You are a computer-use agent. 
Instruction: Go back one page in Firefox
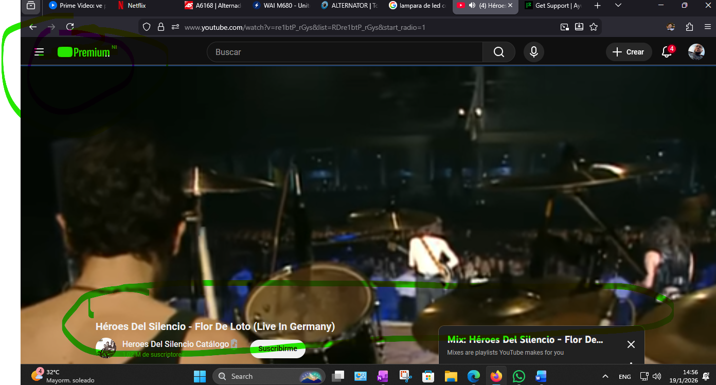(33, 27)
